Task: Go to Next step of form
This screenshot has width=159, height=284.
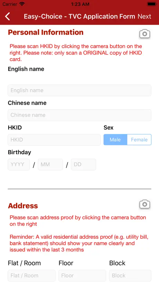Action: (x=144, y=16)
